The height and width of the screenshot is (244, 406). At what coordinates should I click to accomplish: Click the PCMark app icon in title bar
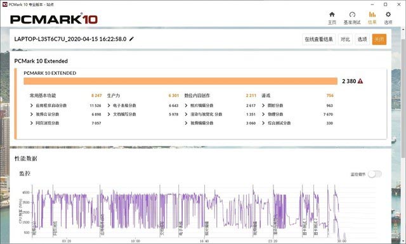tap(4, 4)
